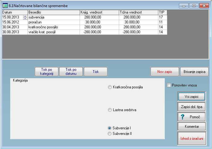Screen dimensions: 212x149
Task: Open the Komentar comment button
Action: pos(191,127)
